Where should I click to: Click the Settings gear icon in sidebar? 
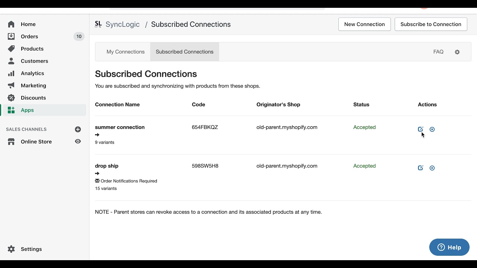pos(11,249)
